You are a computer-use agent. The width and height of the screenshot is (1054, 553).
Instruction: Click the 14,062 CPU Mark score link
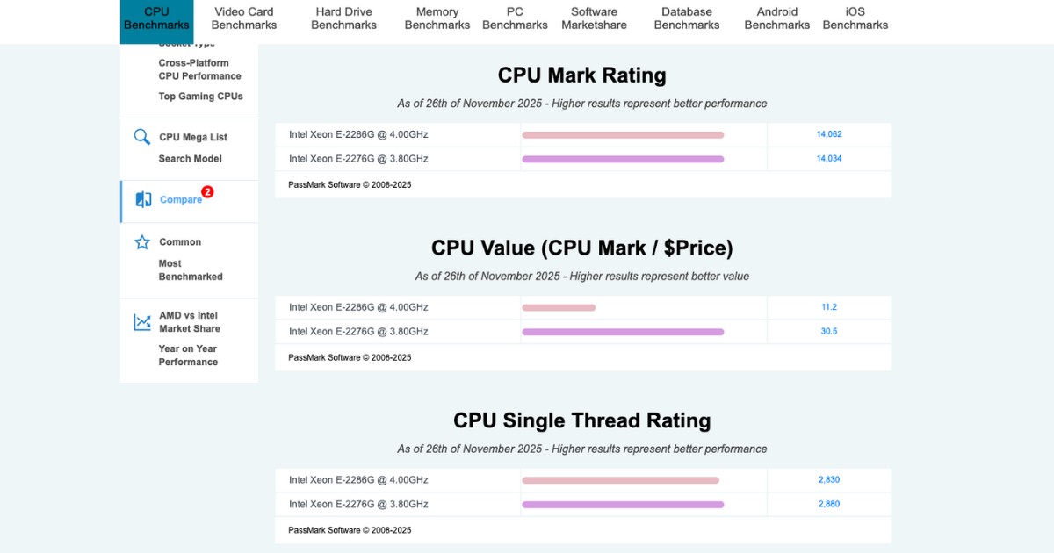point(829,134)
